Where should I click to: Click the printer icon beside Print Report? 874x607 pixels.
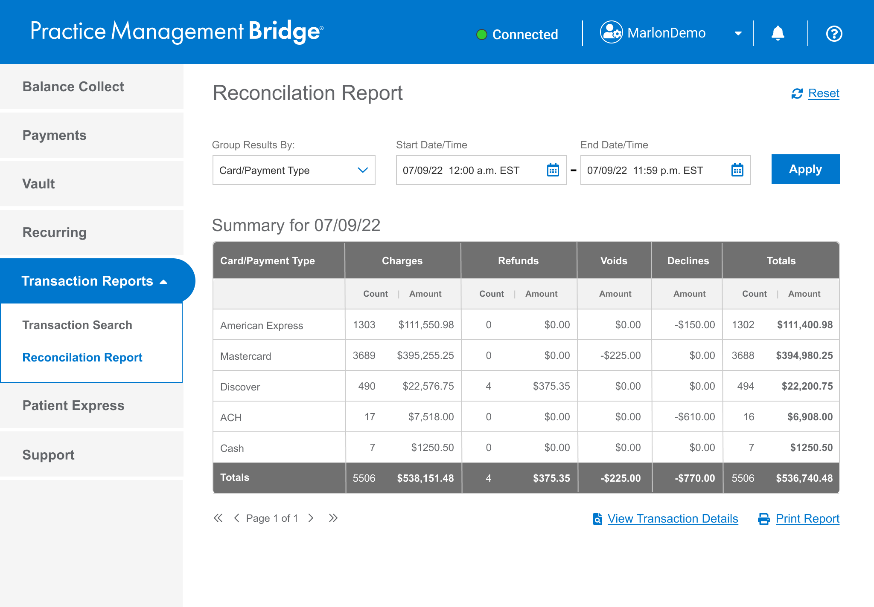(x=763, y=519)
